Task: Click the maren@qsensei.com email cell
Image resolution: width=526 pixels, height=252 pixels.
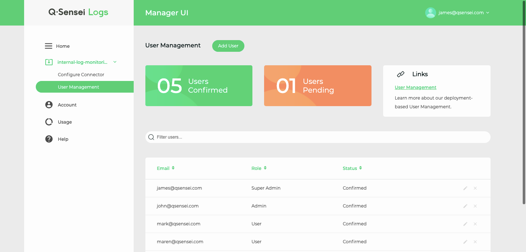Action: click(x=180, y=242)
